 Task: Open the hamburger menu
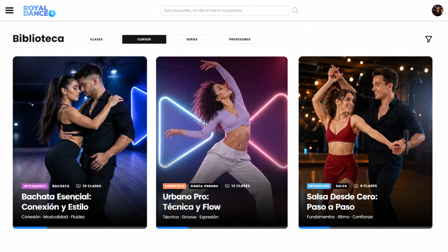coord(9,10)
